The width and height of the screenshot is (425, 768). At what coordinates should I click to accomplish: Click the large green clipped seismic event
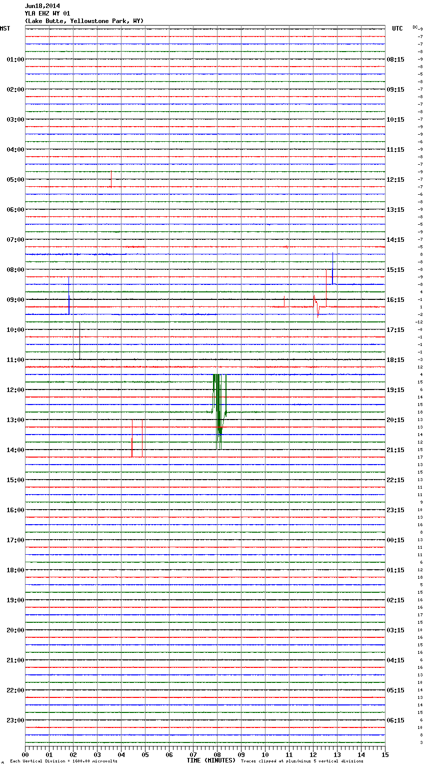(x=218, y=412)
